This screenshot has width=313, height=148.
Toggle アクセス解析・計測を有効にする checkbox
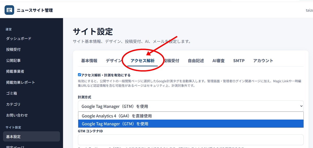point(80,75)
